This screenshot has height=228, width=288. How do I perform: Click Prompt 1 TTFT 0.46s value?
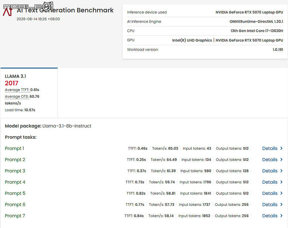coord(143,149)
